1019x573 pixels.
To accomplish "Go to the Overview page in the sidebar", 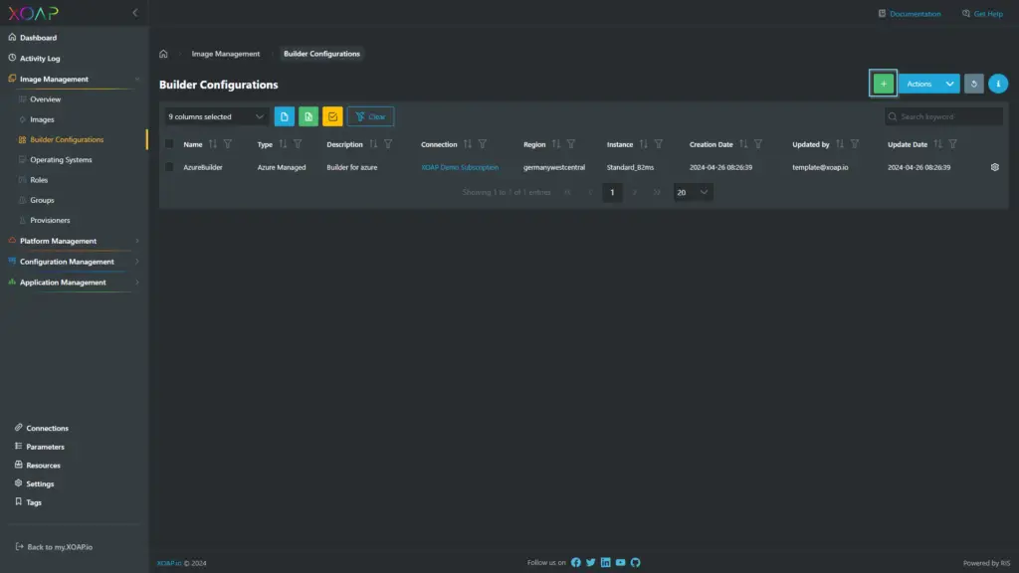I will pos(45,99).
